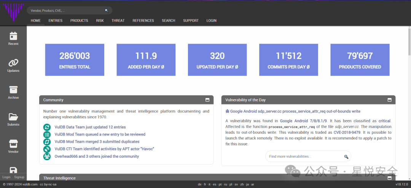The width and height of the screenshot is (411, 188).
Task: Open the PRODUCTS menu
Action: (79, 21)
